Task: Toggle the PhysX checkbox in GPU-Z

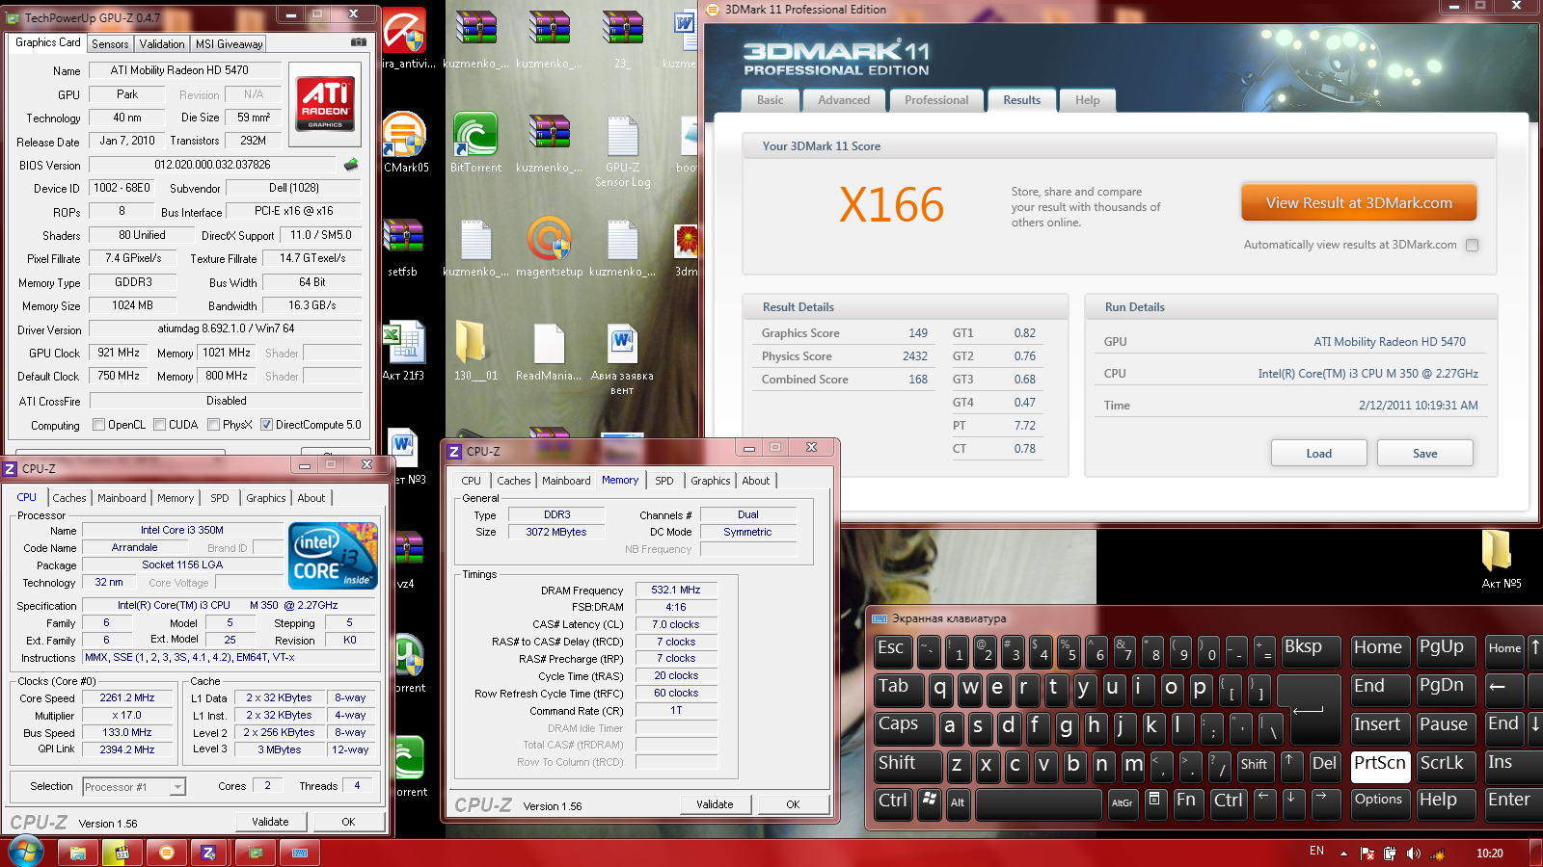Action: pyautogui.click(x=214, y=425)
